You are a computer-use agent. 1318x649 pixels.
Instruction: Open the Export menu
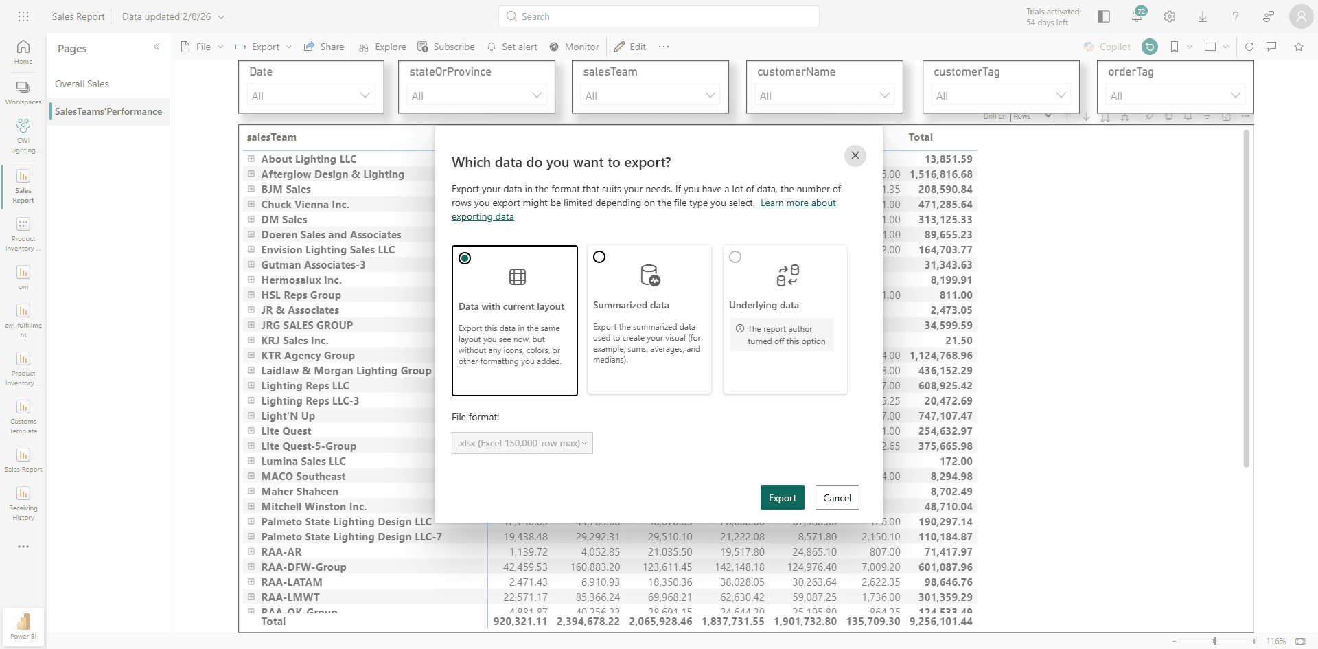click(x=264, y=47)
